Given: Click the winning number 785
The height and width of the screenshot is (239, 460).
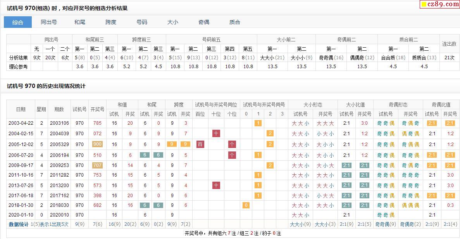Looking at the screenshot, I should click(x=97, y=123).
